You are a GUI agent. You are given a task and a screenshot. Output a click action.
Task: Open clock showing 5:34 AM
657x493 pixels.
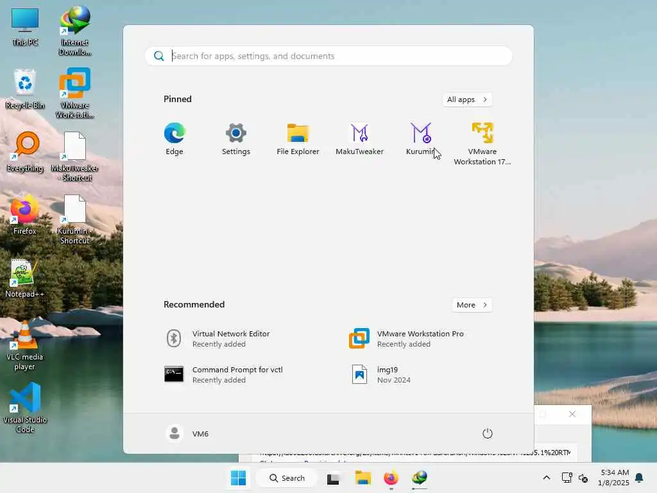pyautogui.click(x=613, y=478)
